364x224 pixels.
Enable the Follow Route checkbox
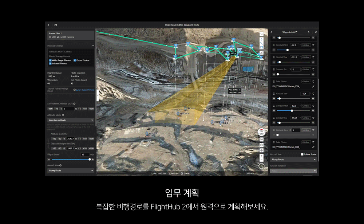click(x=302, y=154)
